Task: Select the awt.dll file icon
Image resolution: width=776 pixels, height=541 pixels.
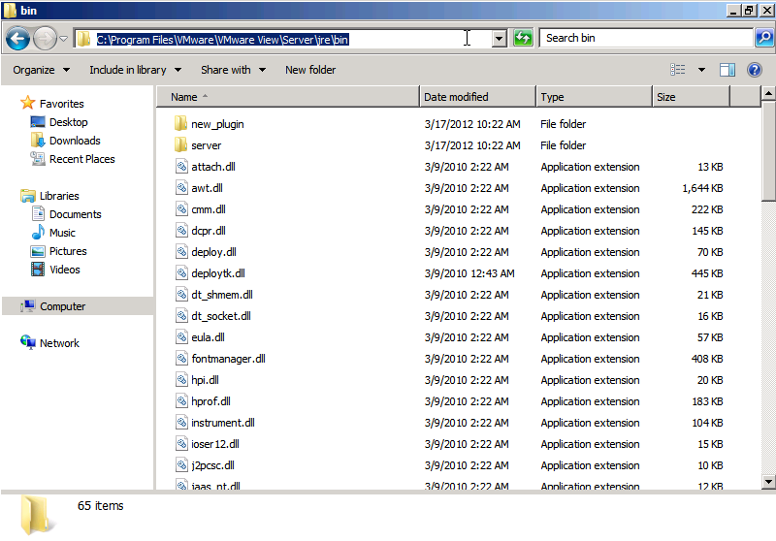Action: point(181,187)
